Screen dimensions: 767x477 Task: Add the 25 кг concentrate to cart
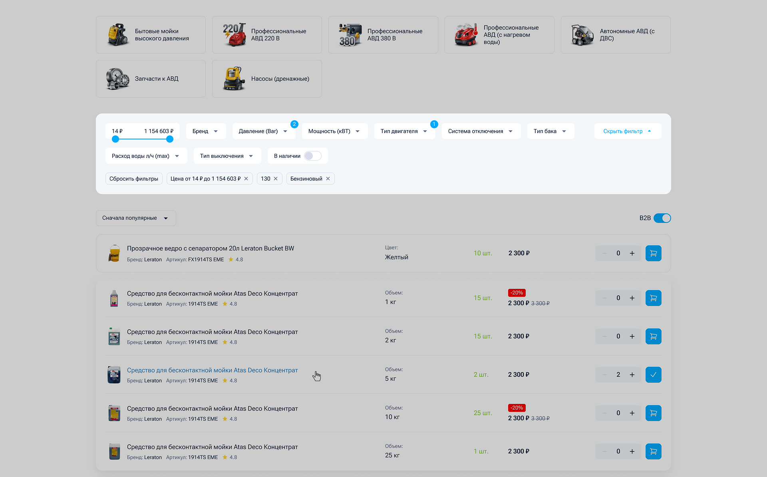coord(653,451)
